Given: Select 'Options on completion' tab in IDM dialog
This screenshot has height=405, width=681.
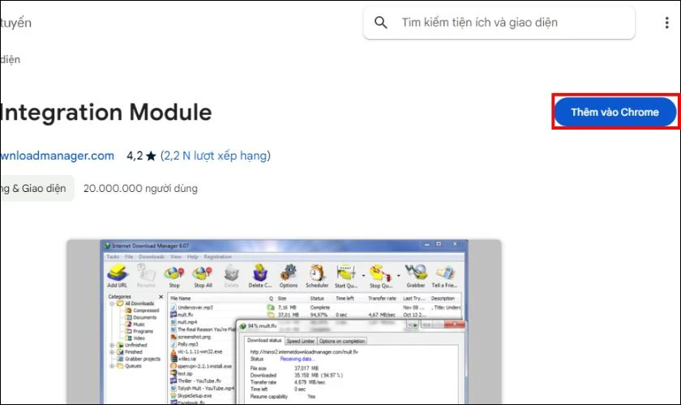Looking at the screenshot, I should click(342, 341).
